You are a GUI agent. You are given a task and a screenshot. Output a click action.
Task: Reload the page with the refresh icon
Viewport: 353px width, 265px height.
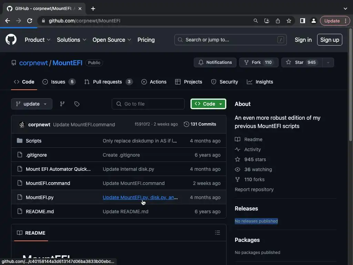coord(30,21)
